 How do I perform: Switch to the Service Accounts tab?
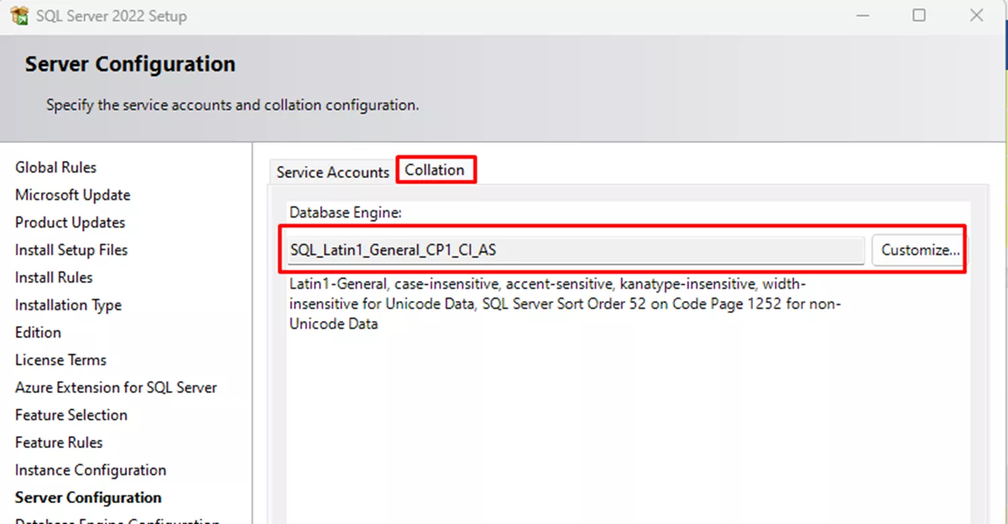[x=333, y=173]
